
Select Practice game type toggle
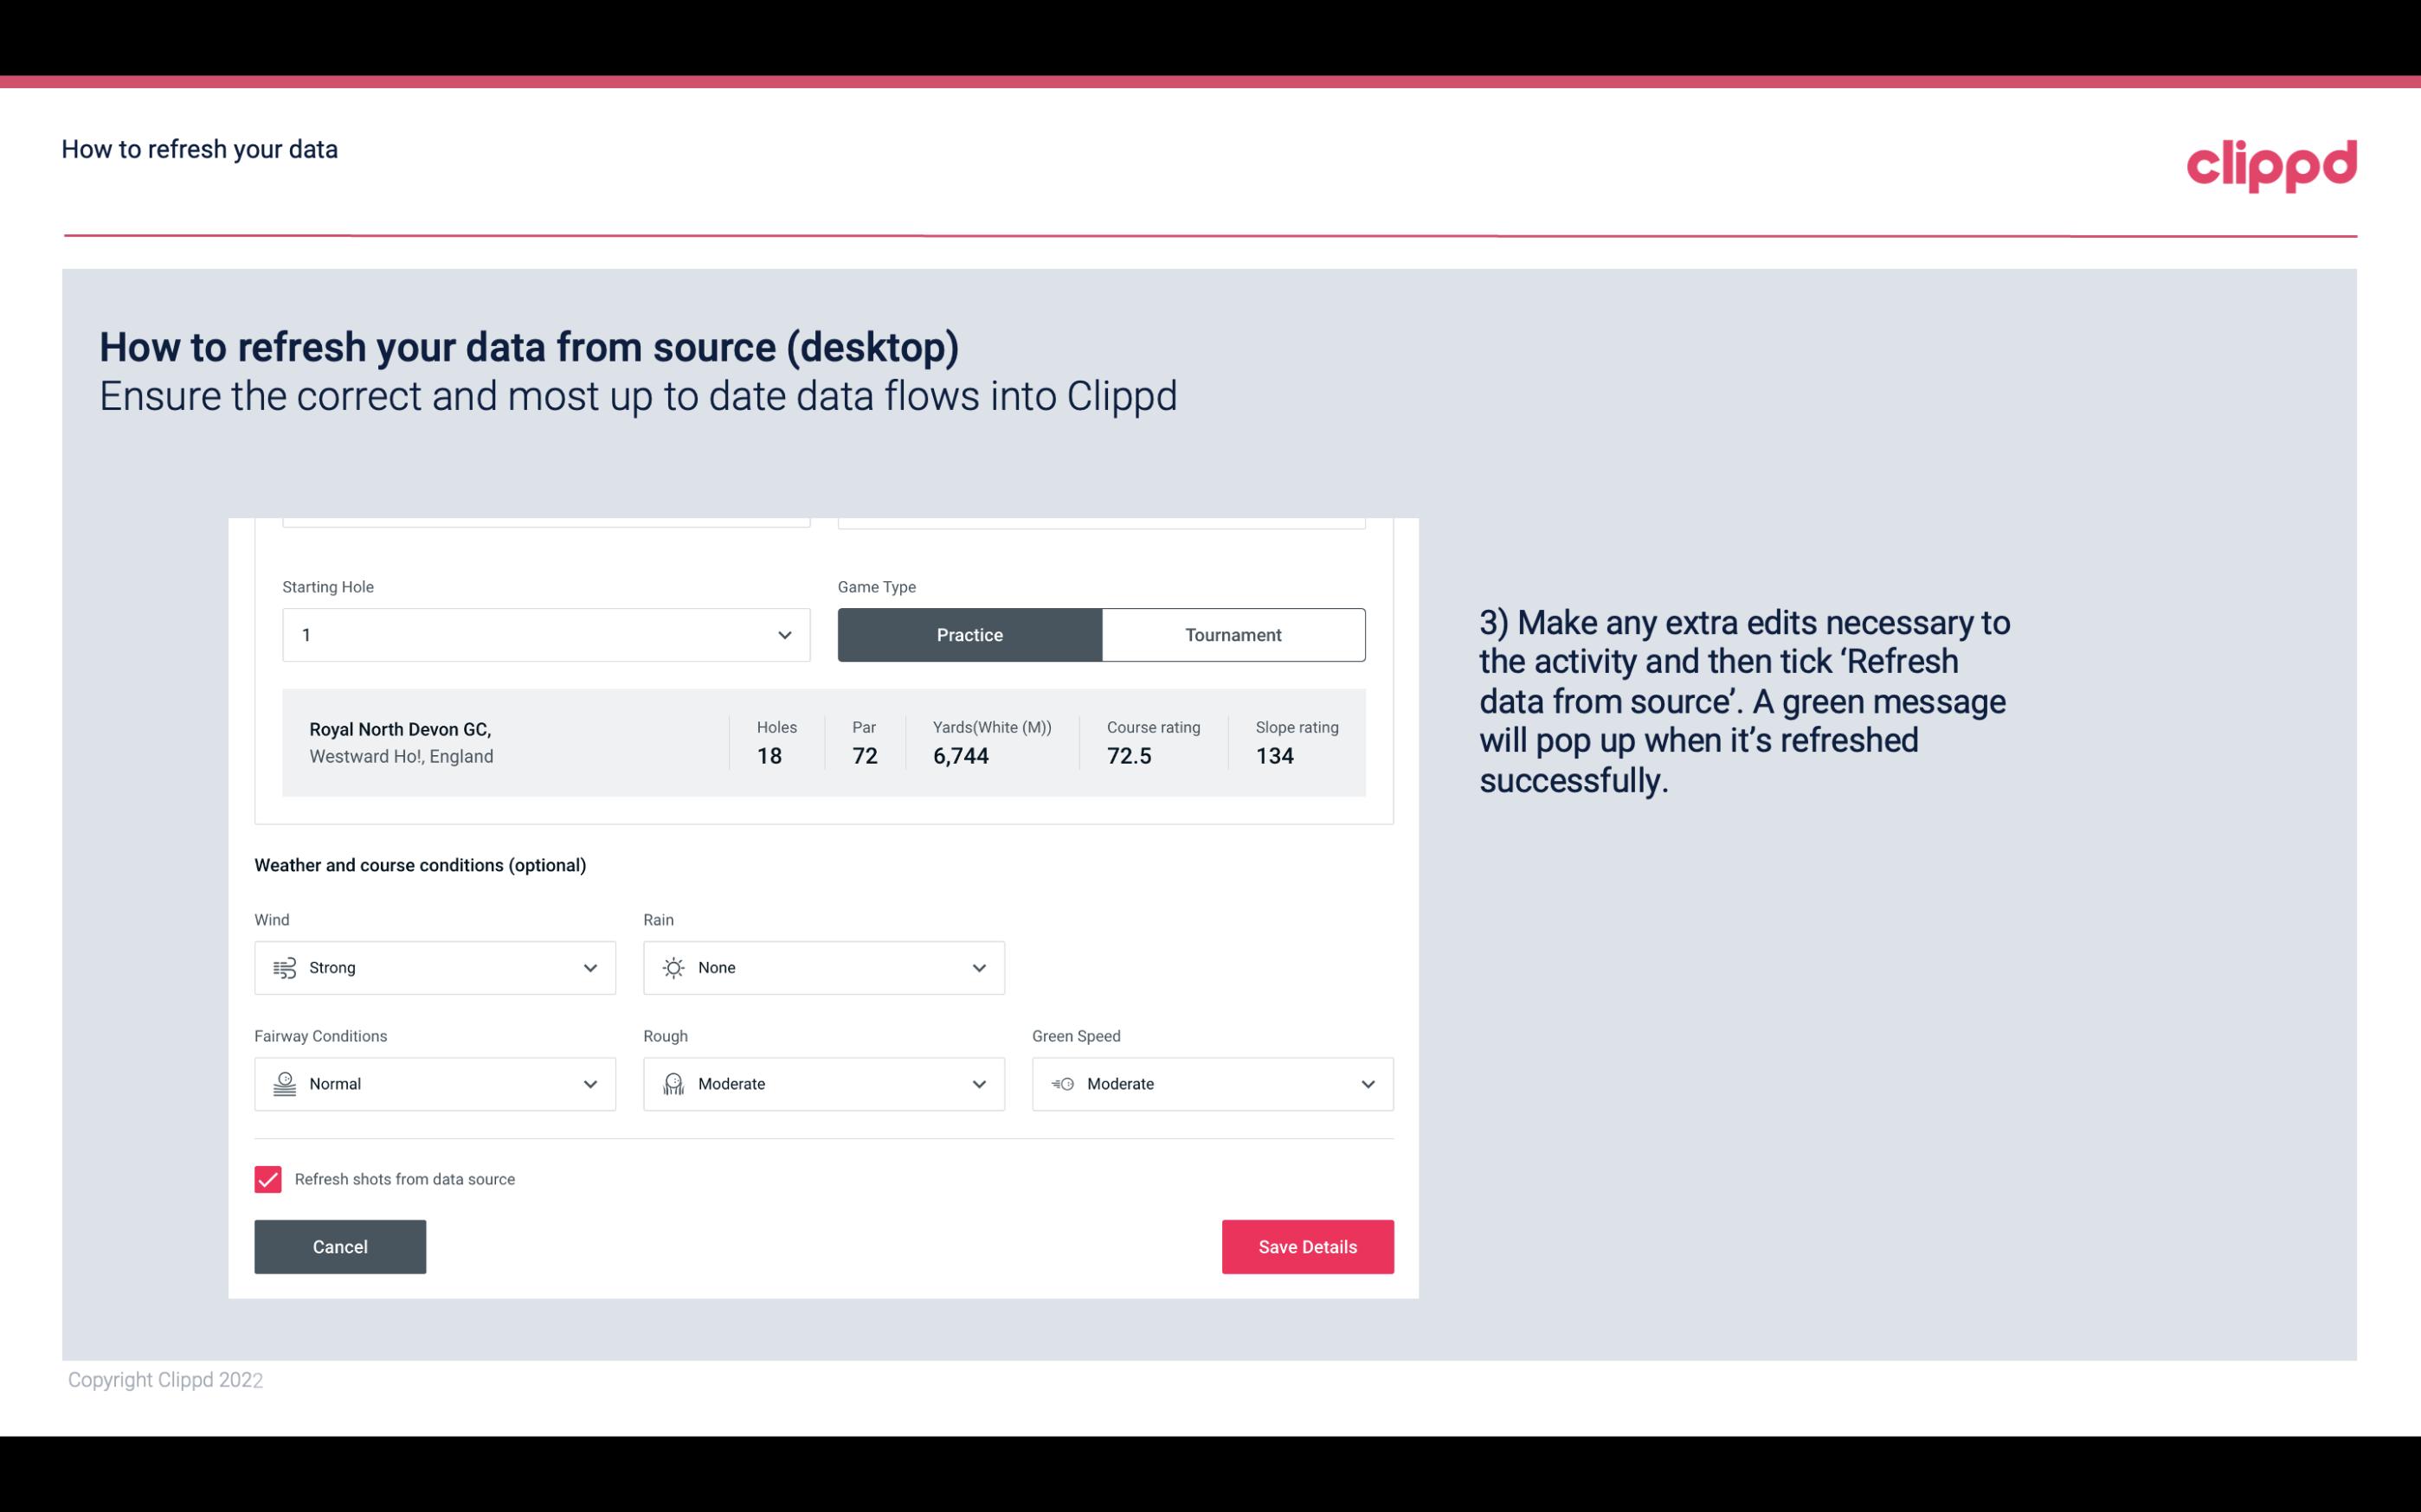coord(969,634)
